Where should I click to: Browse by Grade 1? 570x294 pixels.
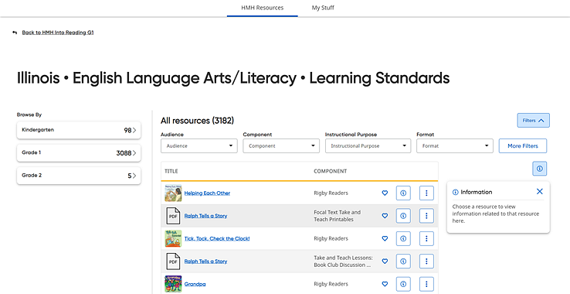(79, 153)
